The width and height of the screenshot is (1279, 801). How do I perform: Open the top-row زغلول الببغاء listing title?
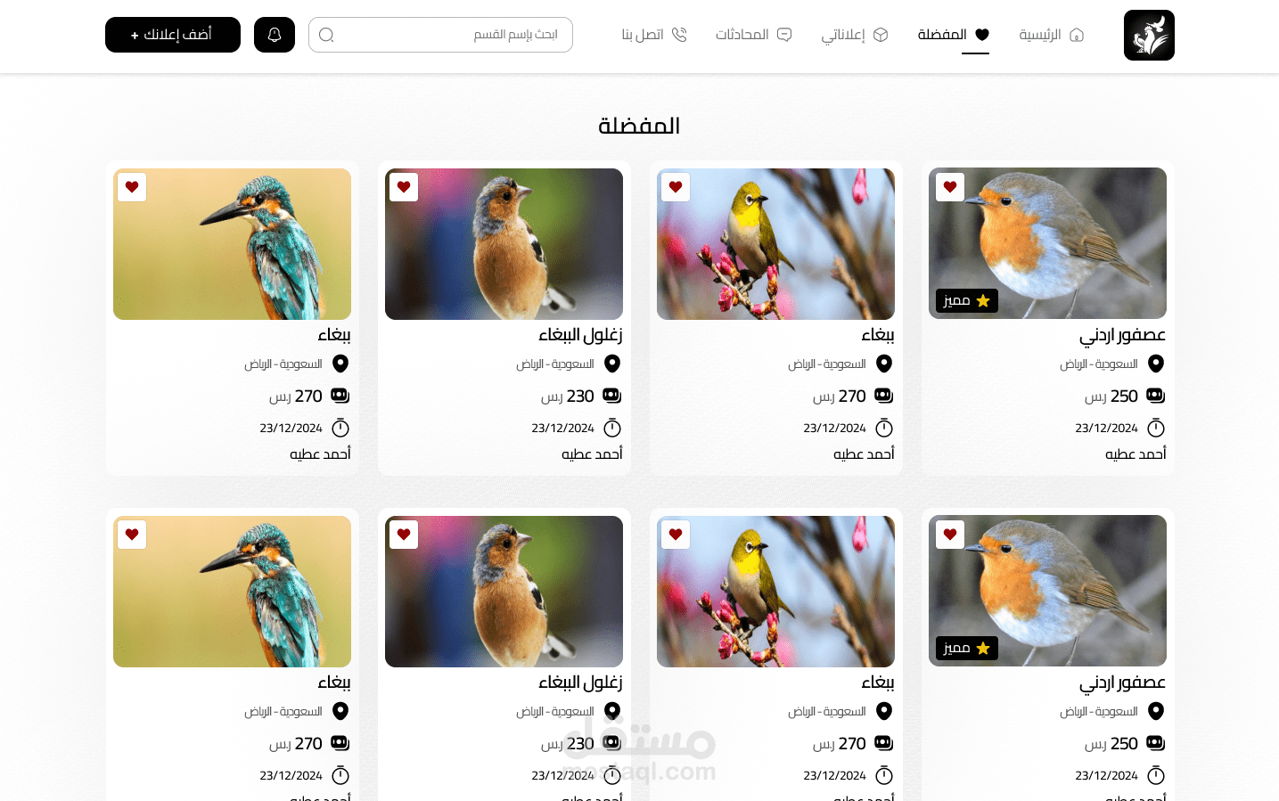(x=580, y=335)
